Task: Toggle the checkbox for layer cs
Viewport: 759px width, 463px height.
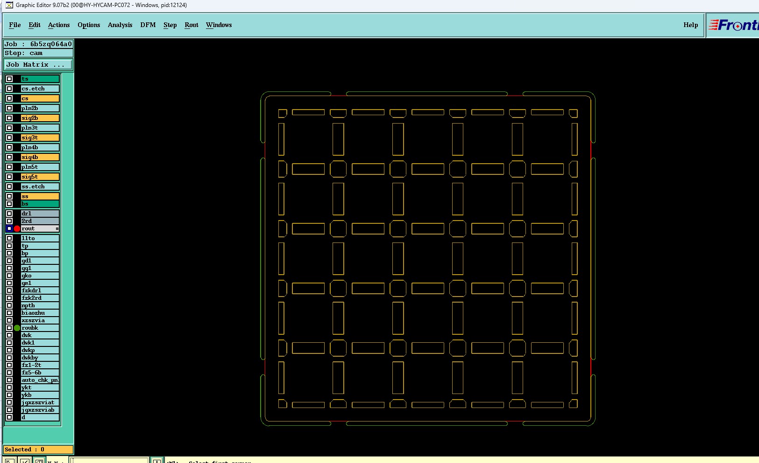Action: click(x=9, y=98)
